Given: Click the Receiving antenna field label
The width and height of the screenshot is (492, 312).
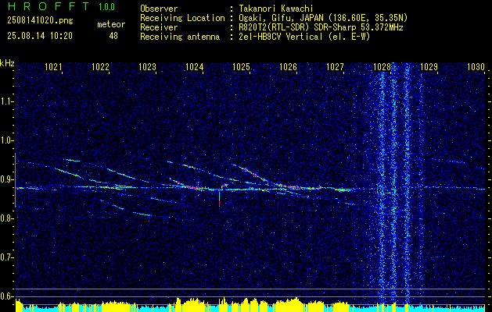Looking at the screenshot, I should coord(180,37).
